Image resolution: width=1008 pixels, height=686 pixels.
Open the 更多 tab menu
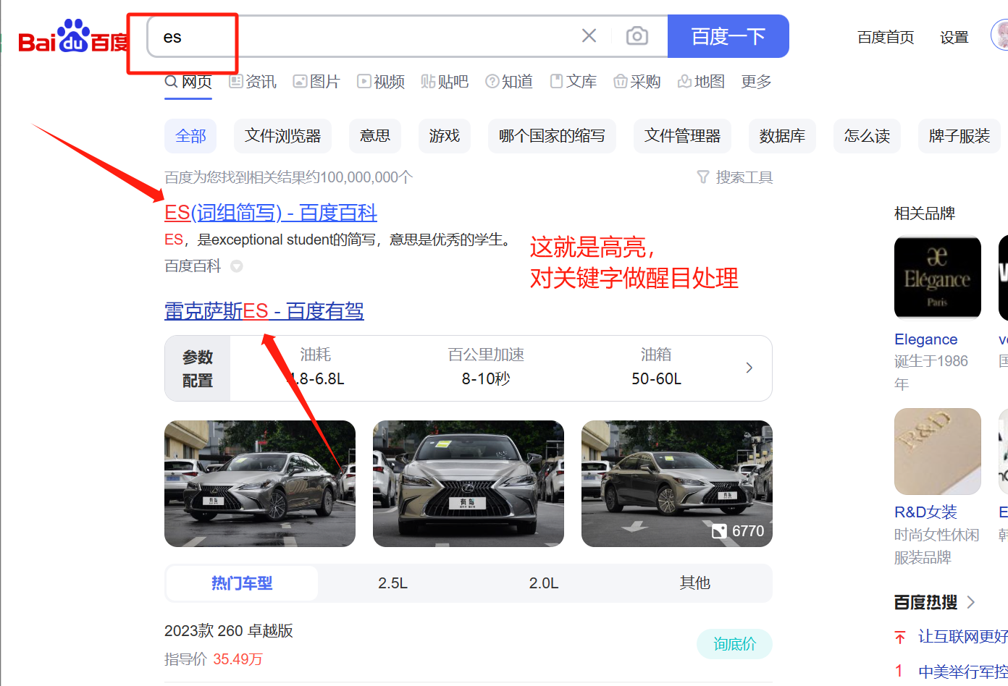point(756,82)
